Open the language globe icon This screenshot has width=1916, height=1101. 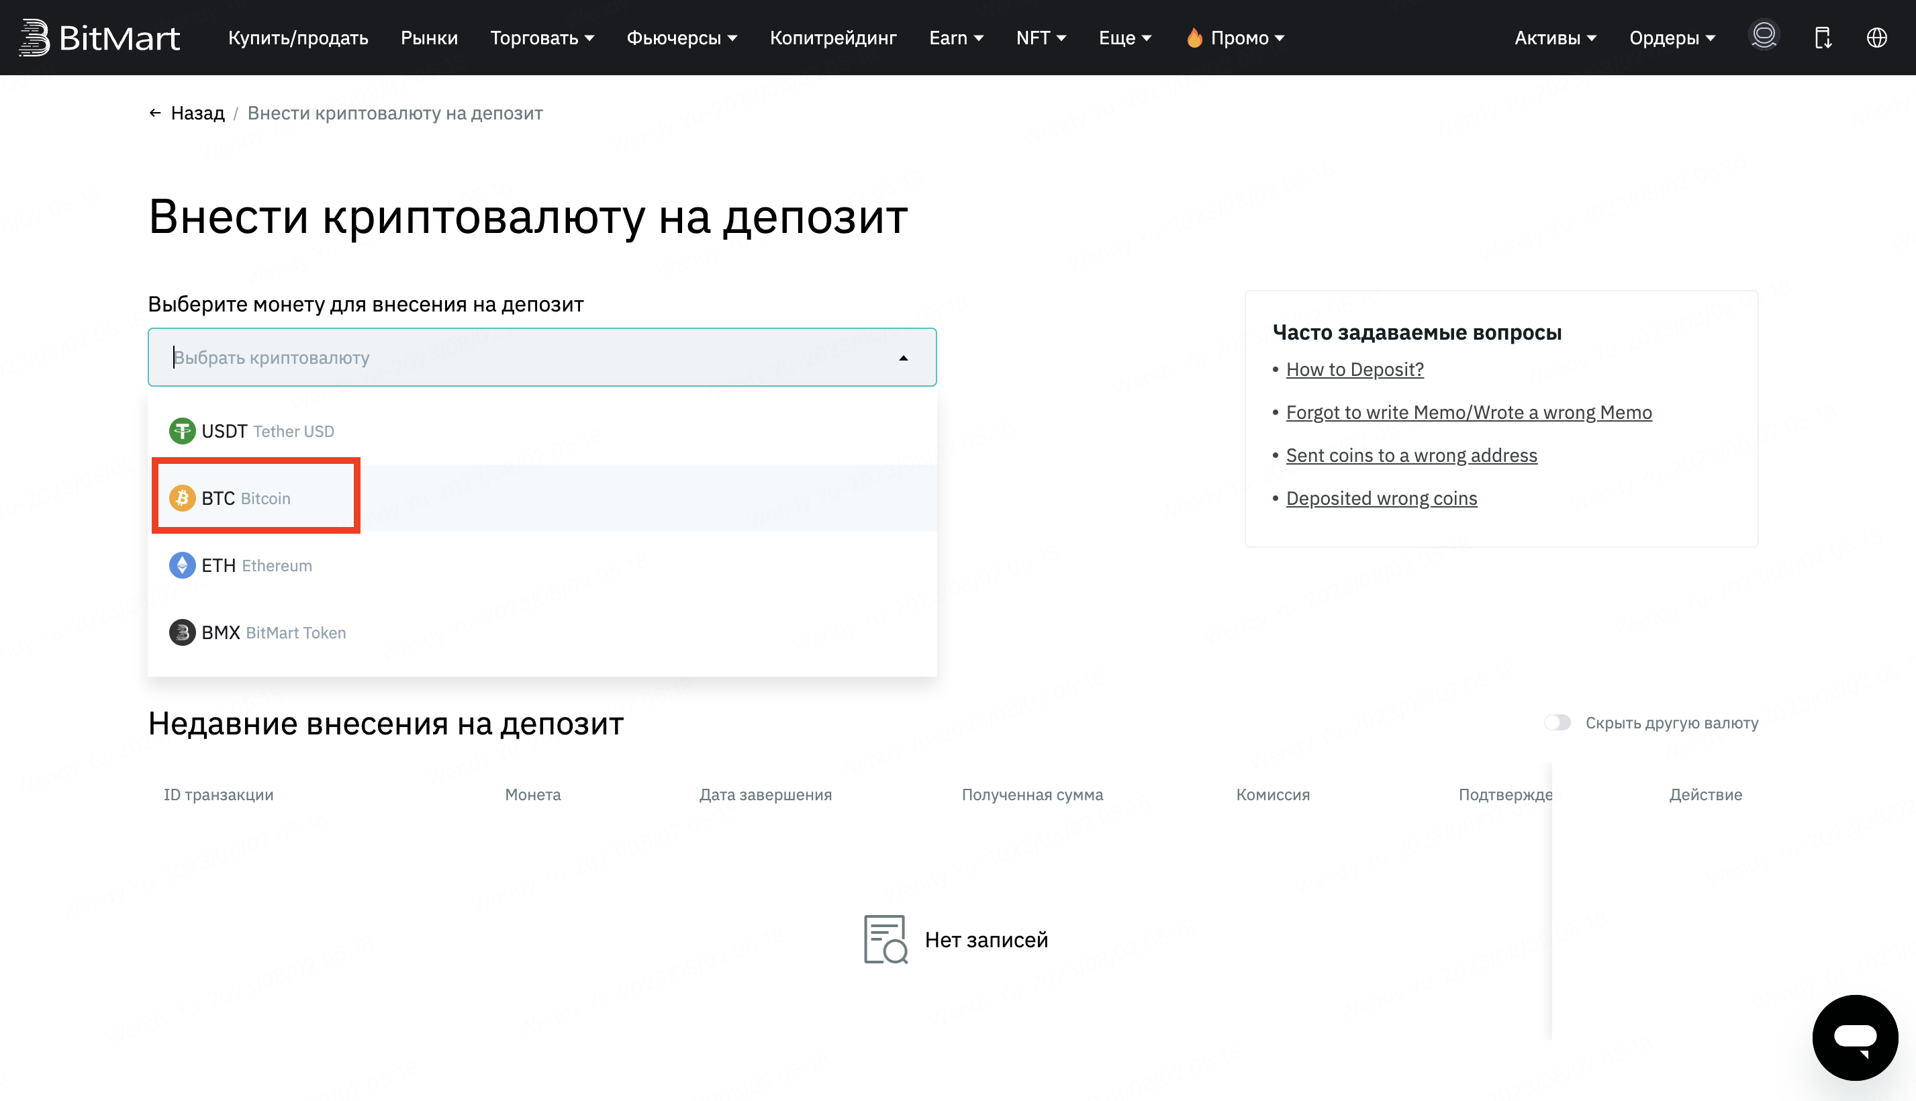click(x=1876, y=37)
